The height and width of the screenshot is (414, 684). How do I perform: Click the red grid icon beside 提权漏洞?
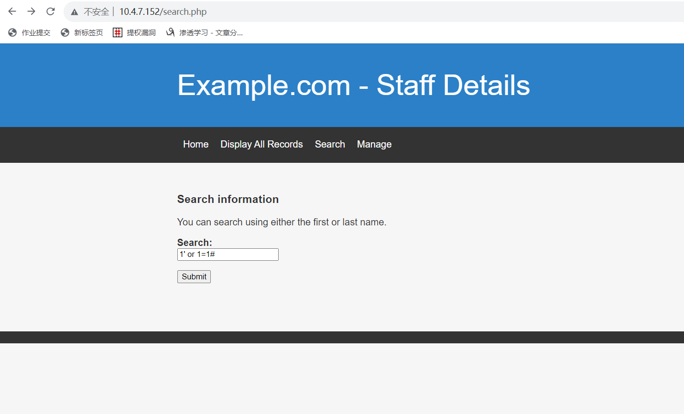[x=118, y=32]
